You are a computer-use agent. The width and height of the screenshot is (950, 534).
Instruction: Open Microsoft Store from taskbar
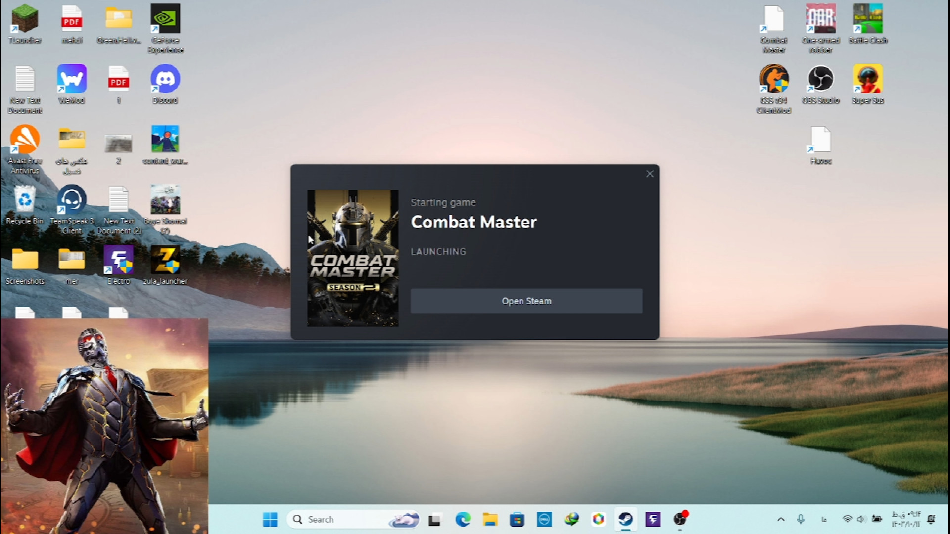click(x=517, y=519)
